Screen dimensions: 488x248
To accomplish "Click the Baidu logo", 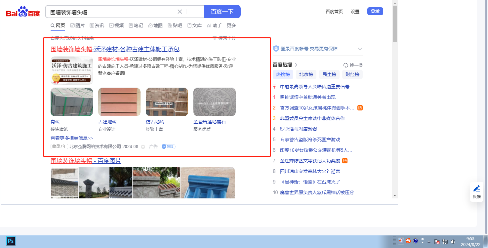I will (23, 12).
